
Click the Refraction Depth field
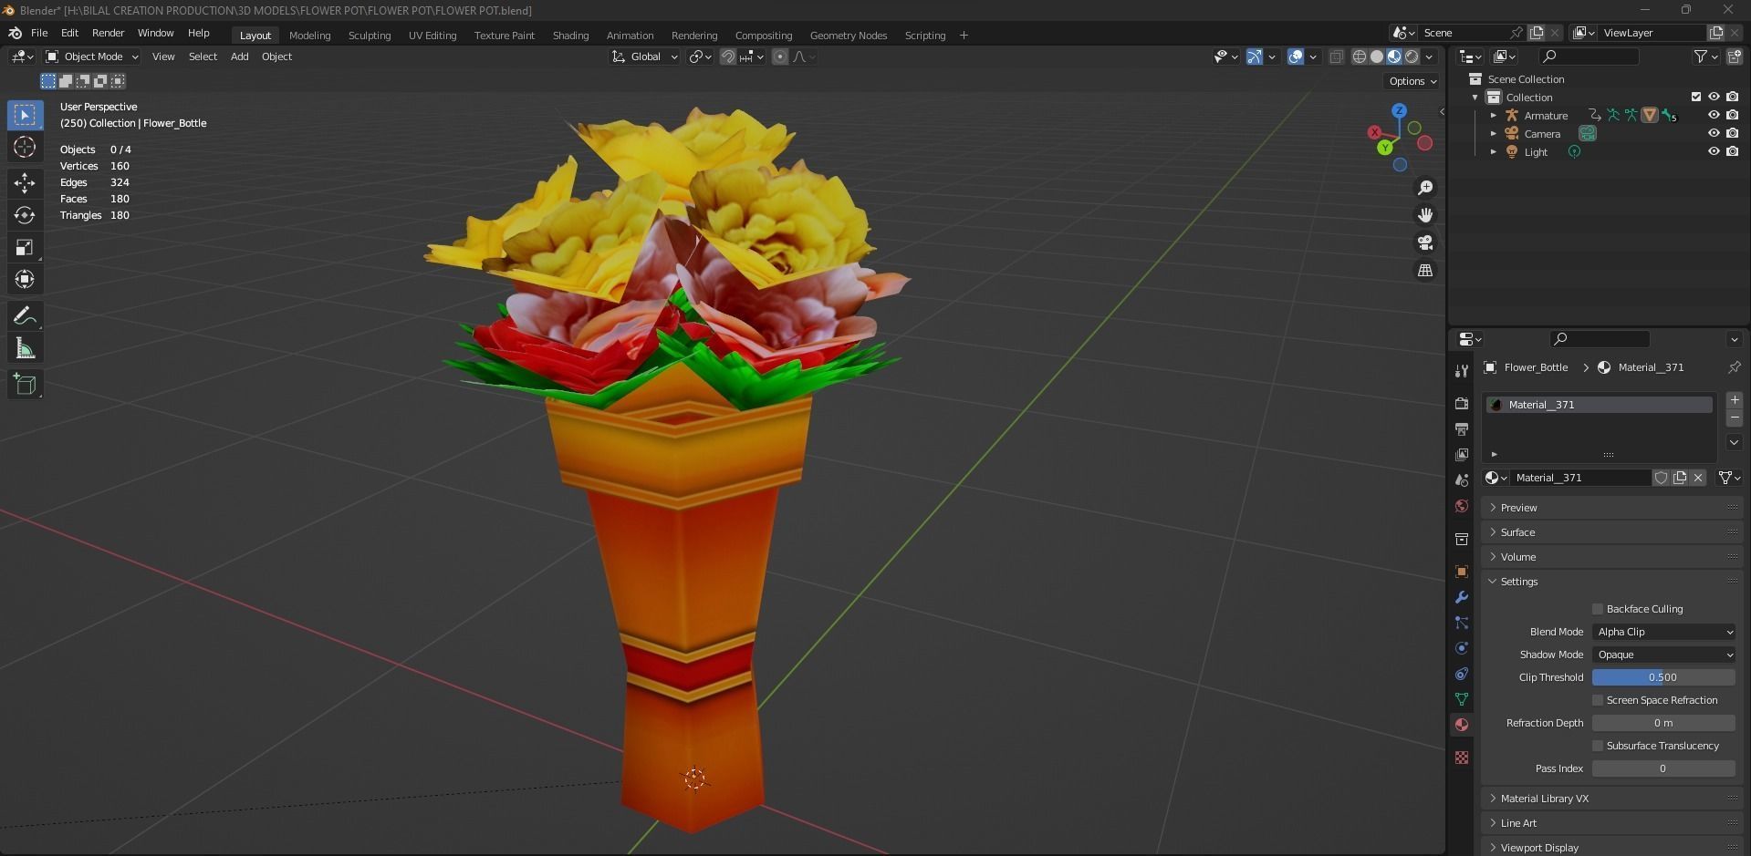(1663, 723)
